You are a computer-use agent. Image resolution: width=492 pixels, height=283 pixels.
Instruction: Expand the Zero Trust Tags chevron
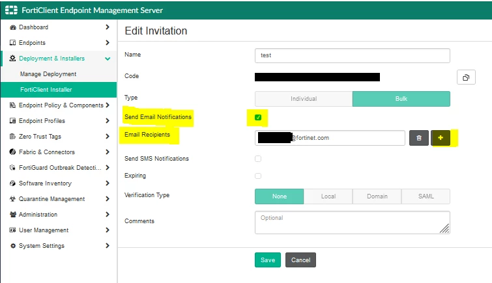coord(108,137)
